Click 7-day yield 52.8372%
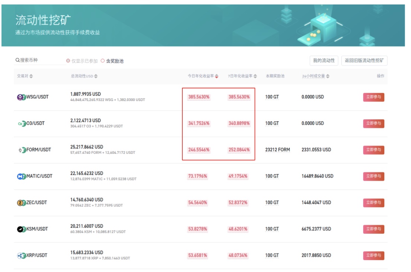 click(x=238, y=203)
